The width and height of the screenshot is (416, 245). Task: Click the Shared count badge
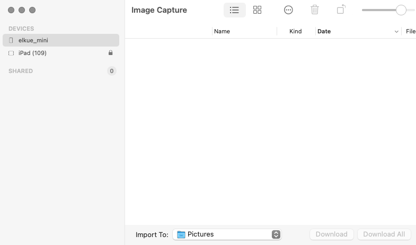(x=111, y=71)
